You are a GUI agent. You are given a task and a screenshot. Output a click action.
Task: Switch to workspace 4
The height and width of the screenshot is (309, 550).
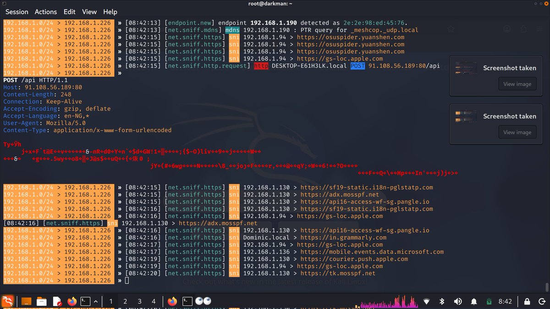pos(154,301)
